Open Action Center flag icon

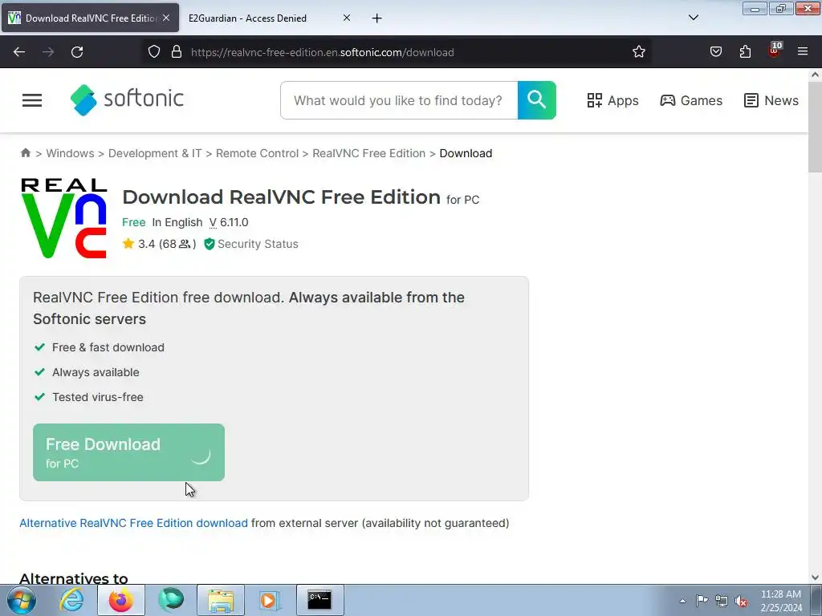(x=702, y=600)
